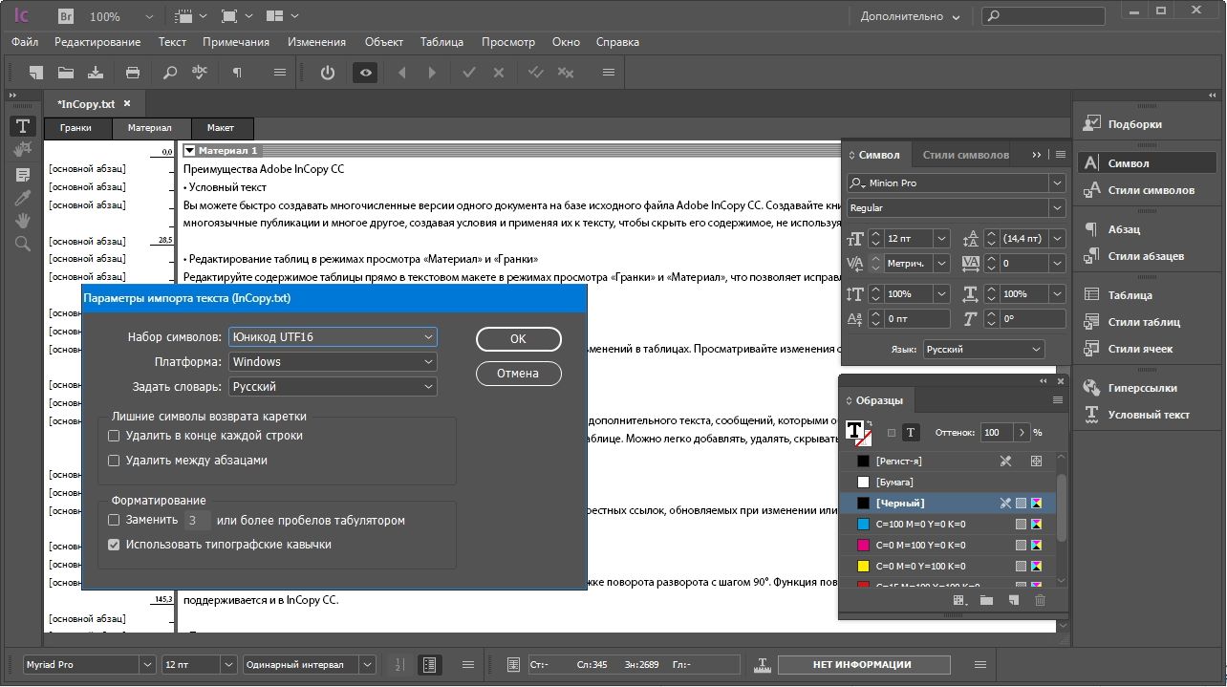Open the Гиперссылки panel
Viewport: 1227px width, 687px height.
(x=1142, y=388)
